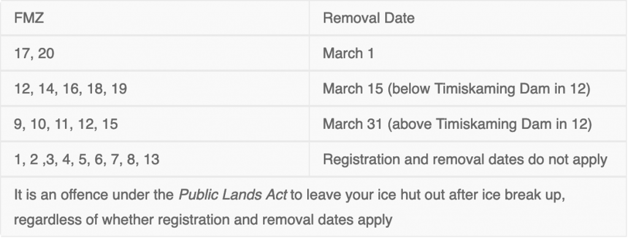Click the italic Public Lands Act text
Screen dimensions: 628x238
coord(232,195)
